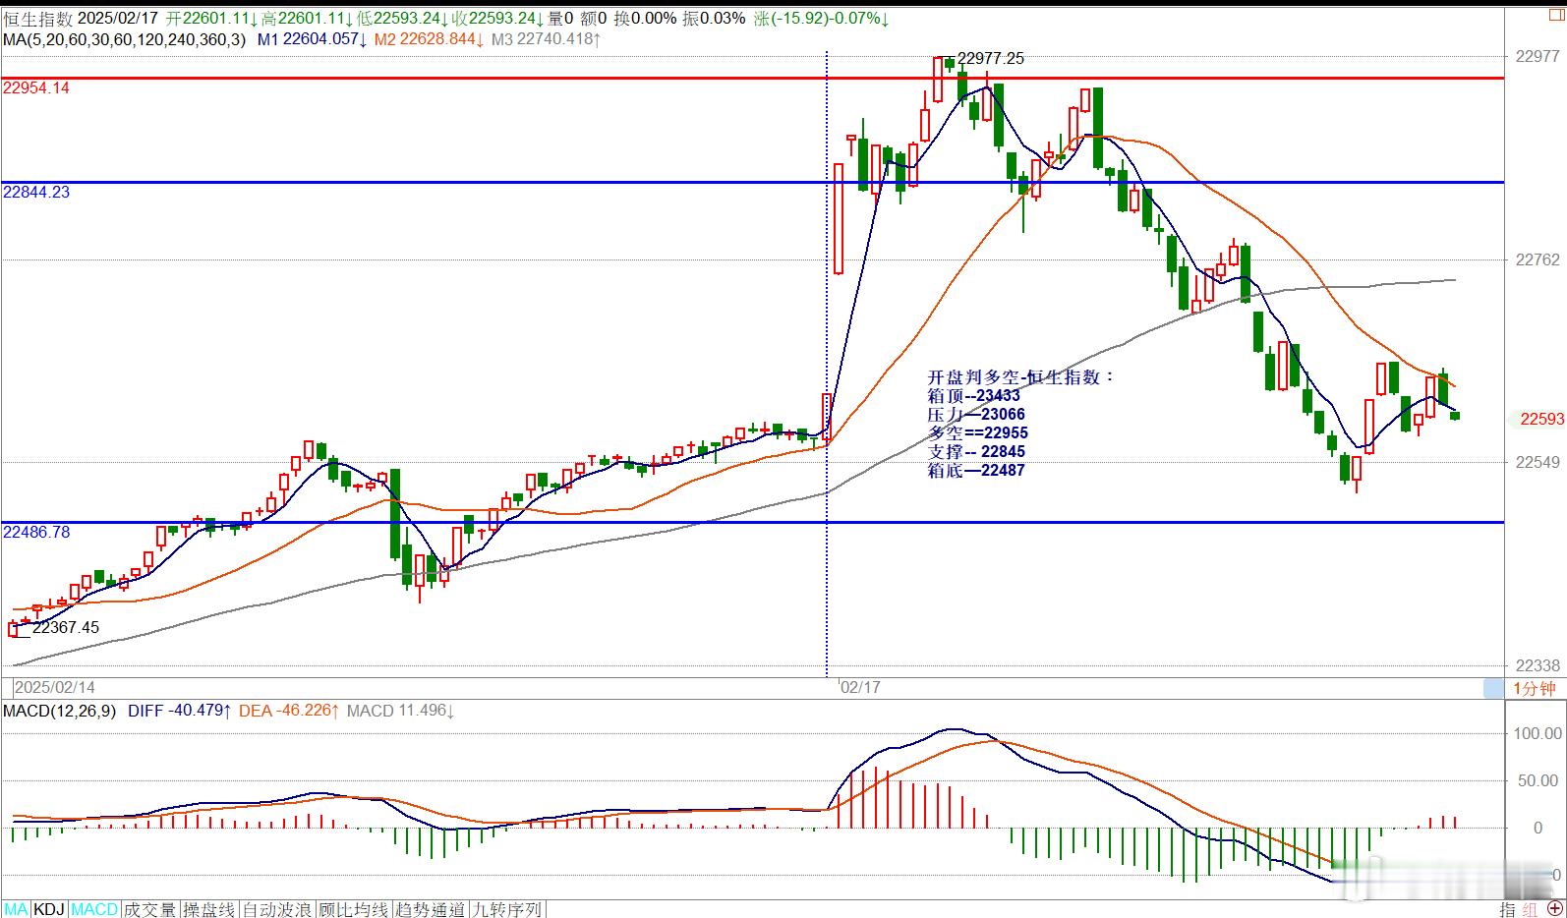Select the blue 22486.78 line label
1567x918 pixels.
point(36,532)
